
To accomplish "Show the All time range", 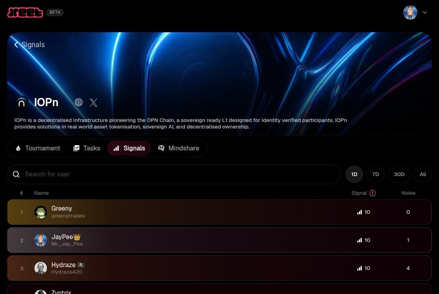I will pos(422,174).
